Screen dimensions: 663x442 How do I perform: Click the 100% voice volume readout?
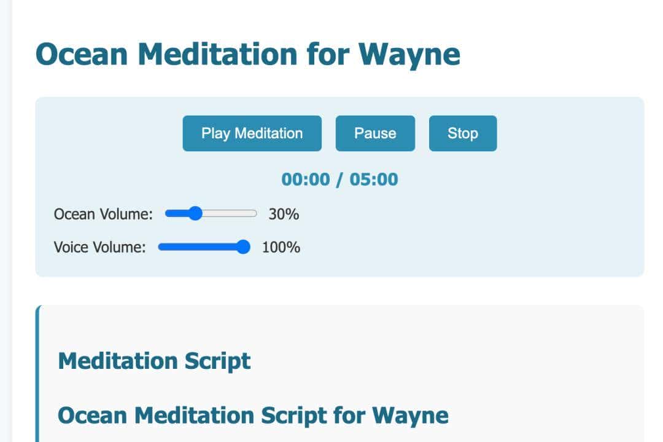(x=281, y=247)
